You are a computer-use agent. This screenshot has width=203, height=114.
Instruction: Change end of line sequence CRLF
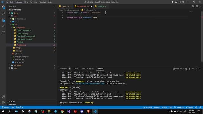pyautogui.click(x=170, y=107)
